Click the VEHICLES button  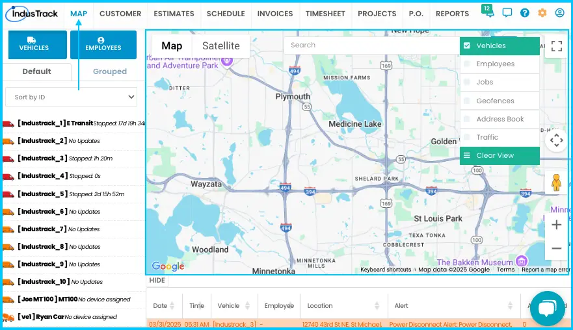coord(38,45)
